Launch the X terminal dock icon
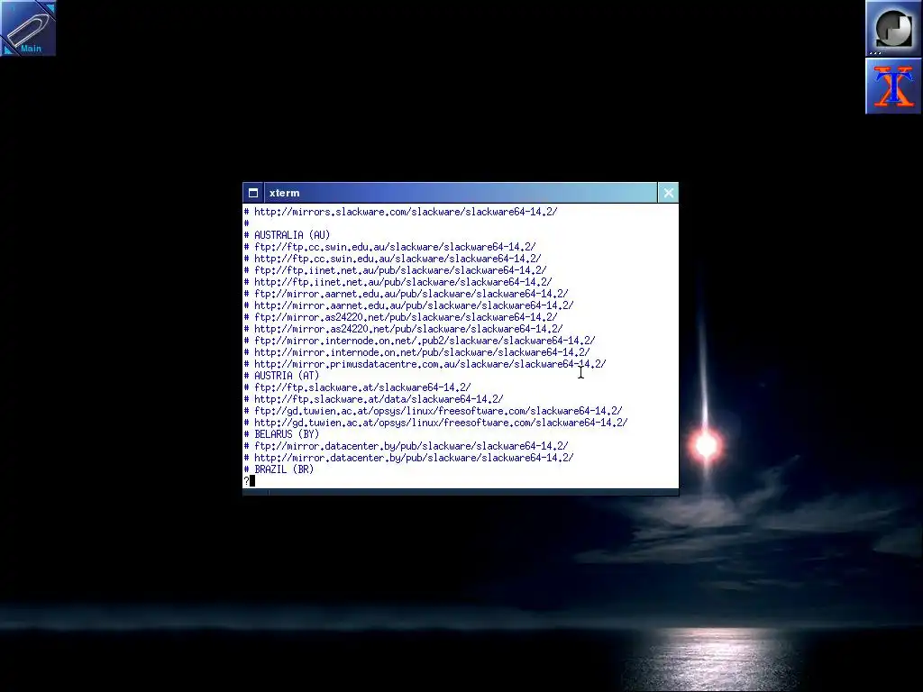The width and height of the screenshot is (923, 692). [x=893, y=86]
